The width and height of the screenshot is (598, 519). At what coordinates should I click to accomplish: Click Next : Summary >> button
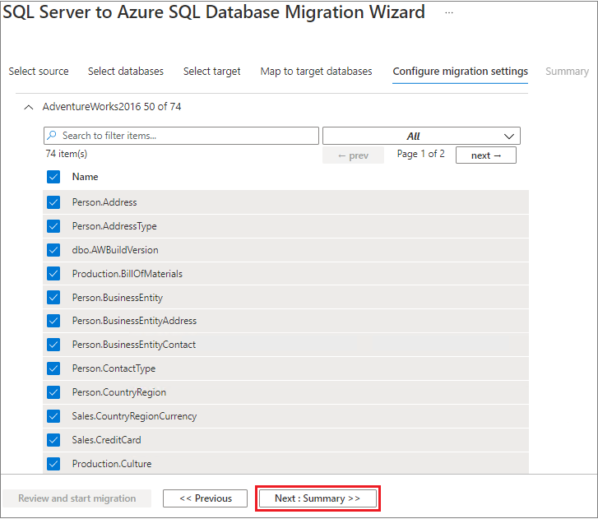318,498
